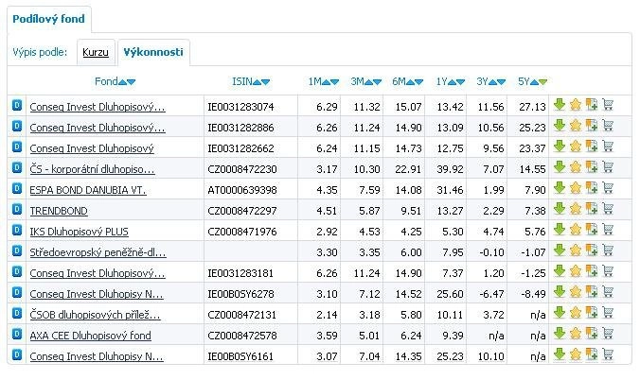640x380 pixels.
Task: Sort 1M performance descending
Action: [x=335, y=82]
